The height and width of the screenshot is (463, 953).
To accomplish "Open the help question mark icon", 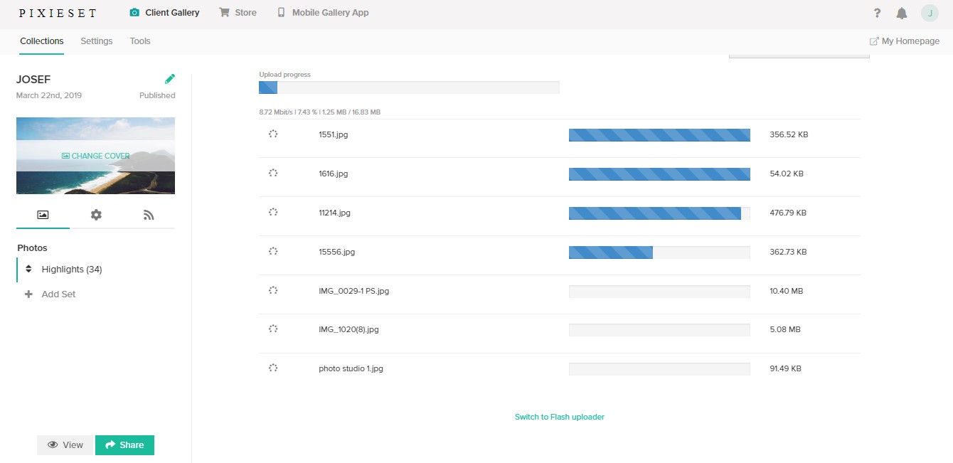I will pos(877,13).
